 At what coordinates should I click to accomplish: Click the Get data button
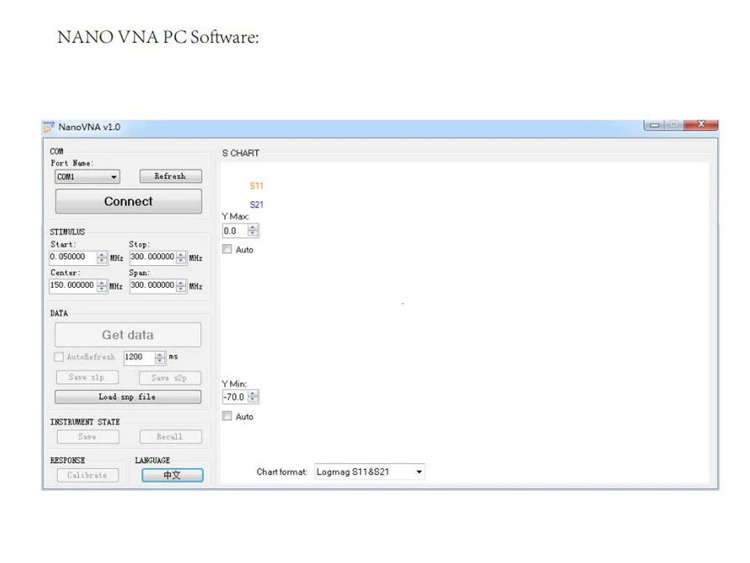click(x=127, y=335)
